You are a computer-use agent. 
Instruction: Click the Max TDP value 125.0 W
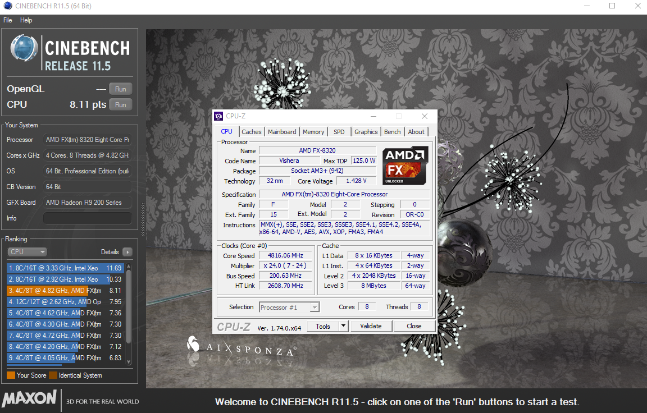tap(364, 160)
